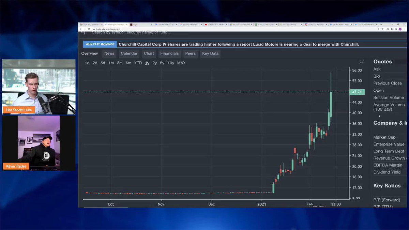The height and width of the screenshot is (230, 409).
Task: Select the 1m chart range
Action: [111, 63]
